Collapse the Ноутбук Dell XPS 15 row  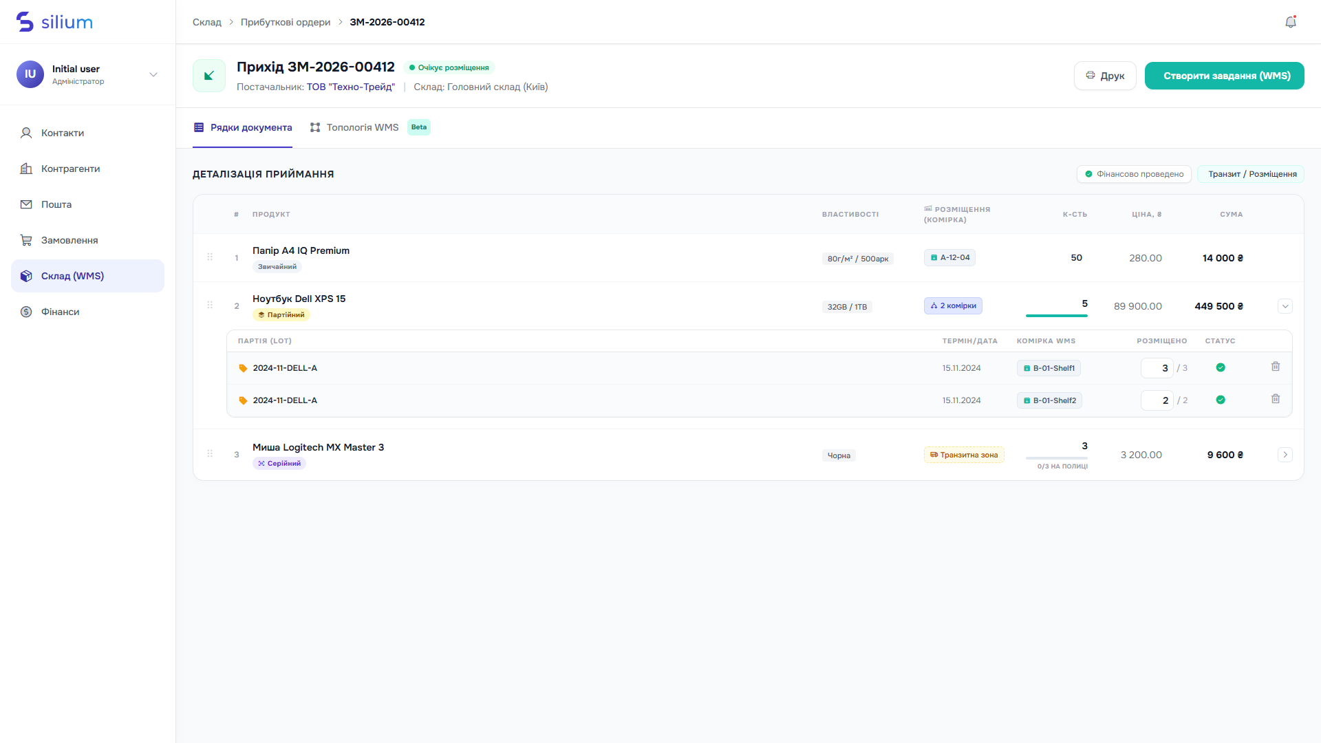click(x=1285, y=306)
